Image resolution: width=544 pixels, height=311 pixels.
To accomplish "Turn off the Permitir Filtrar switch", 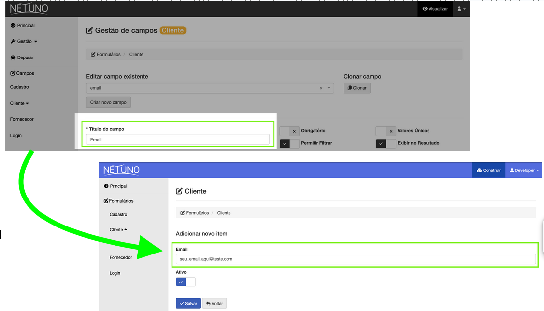I will pyautogui.click(x=289, y=143).
